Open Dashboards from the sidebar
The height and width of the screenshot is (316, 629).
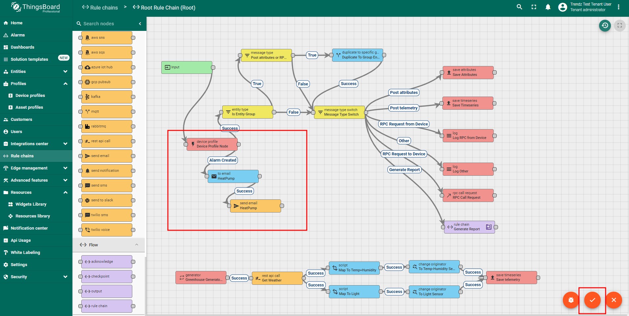click(22, 47)
